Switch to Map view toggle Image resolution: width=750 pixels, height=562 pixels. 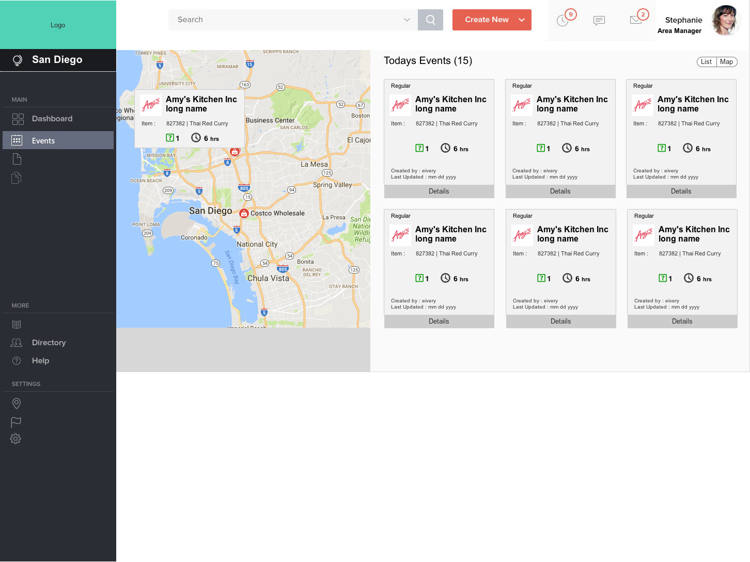(726, 62)
